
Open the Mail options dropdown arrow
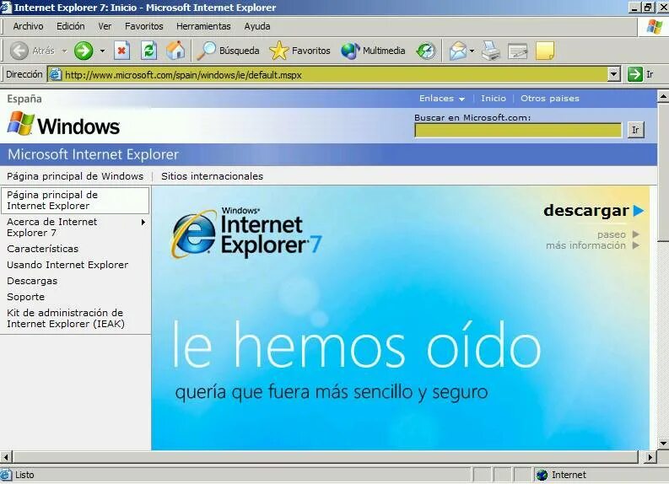[x=472, y=51]
